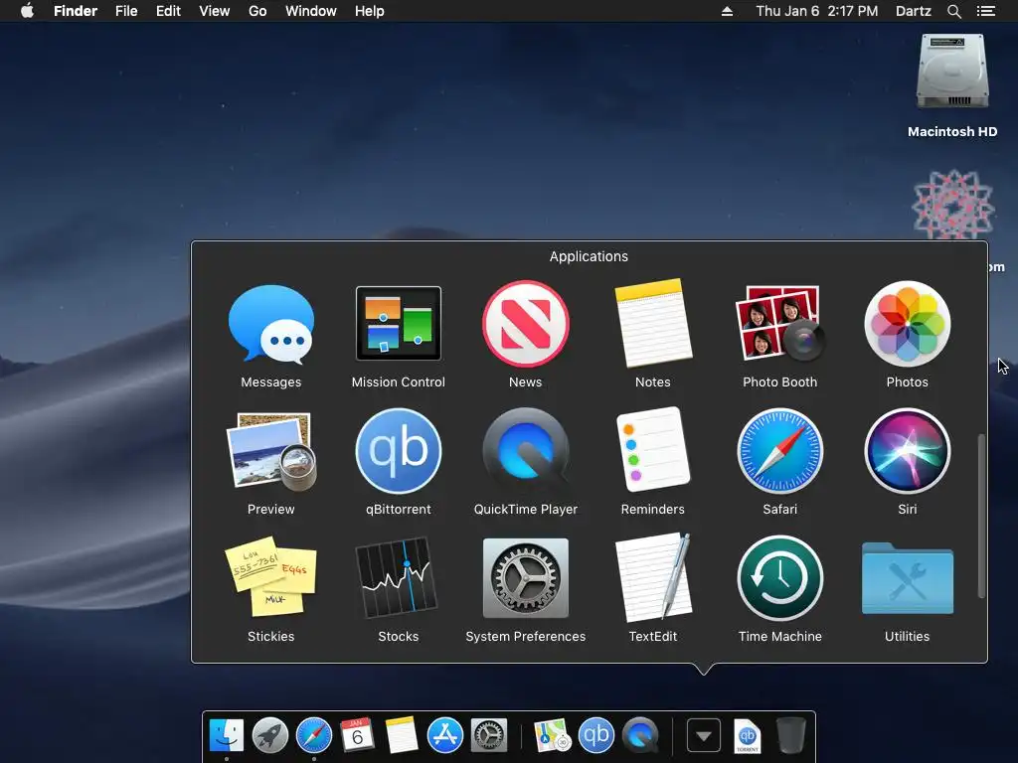Launch QuickTime Player from the stack
The width and height of the screenshot is (1018, 763).
click(x=525, y=451)
